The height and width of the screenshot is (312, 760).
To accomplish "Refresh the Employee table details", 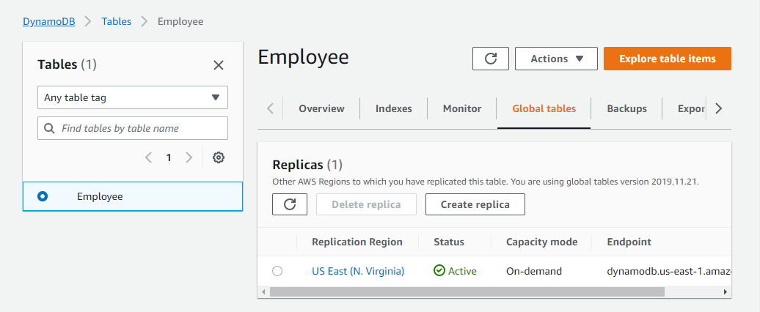I will [x=491, y=59].
